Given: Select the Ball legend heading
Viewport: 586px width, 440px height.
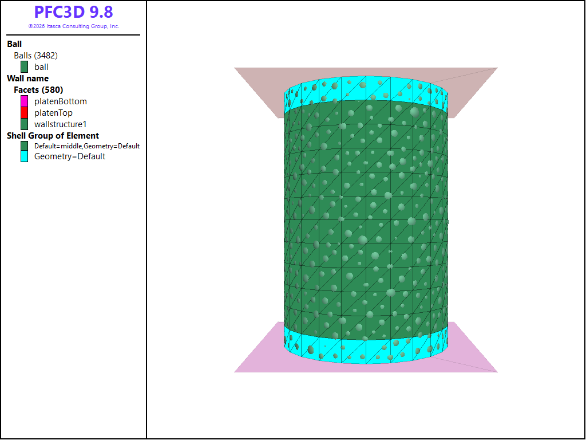Looking at the screenshot, I should [14, 44].
